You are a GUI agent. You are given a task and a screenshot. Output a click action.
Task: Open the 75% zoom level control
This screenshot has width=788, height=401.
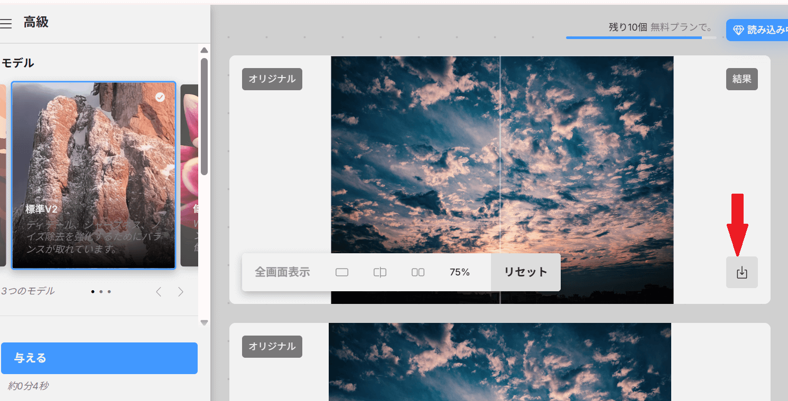point(460,272)
